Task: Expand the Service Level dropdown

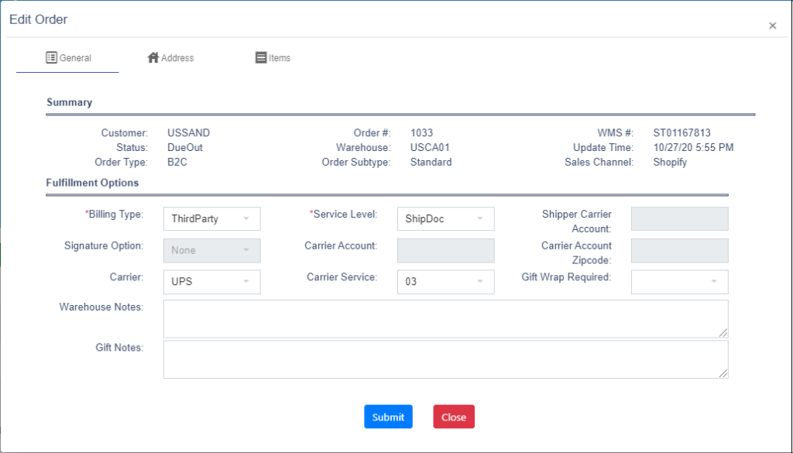Action: (445, 218)
